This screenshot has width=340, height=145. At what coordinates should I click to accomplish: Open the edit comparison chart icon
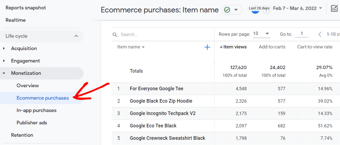tap(334, 9)
